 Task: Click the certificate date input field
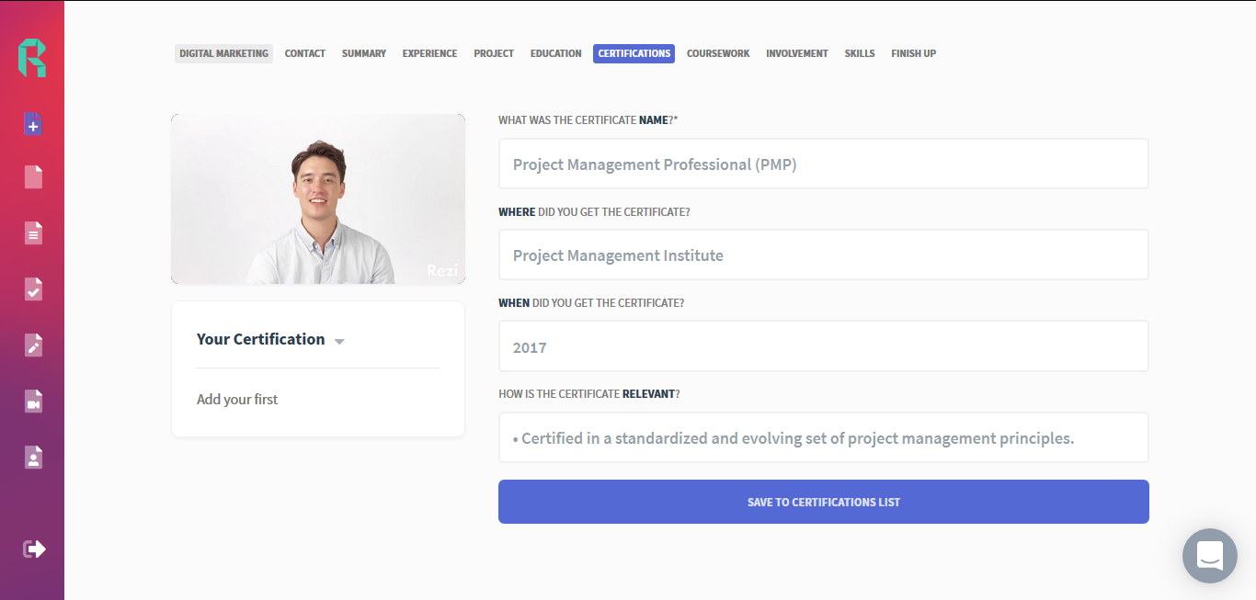point(824,346)
